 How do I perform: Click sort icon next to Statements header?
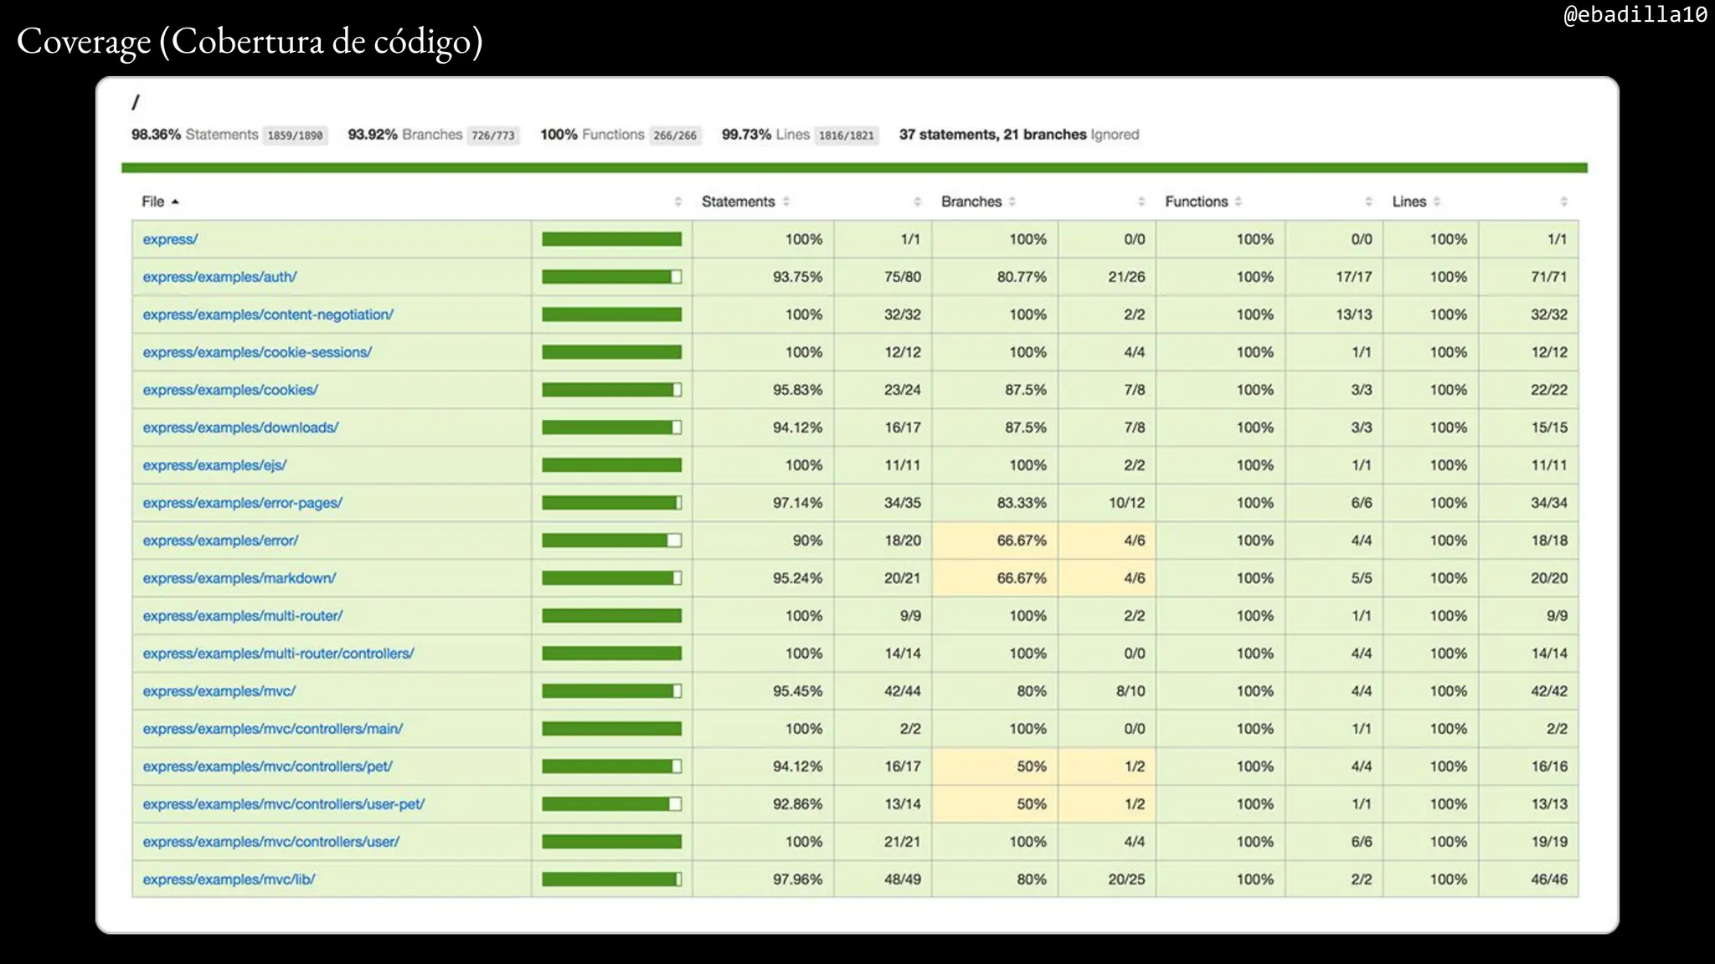point(785,202)
